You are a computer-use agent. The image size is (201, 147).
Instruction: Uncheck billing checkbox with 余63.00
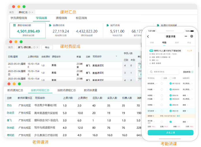pyautogui.click(x=171, y=111)
